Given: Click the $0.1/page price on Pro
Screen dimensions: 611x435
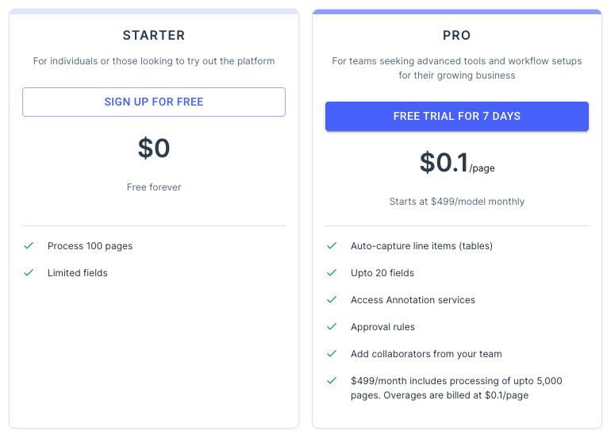Looking at the screenshot, I should [x=457, y=163].
